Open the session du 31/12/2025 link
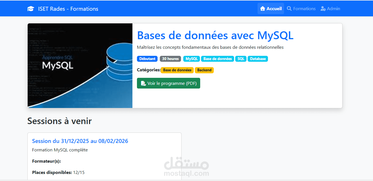 click(x=80, y=141)
